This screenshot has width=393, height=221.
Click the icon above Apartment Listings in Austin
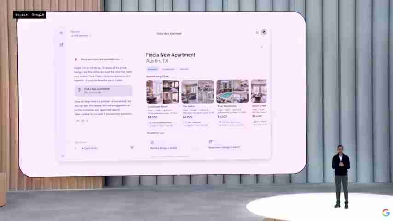[211, 142]
